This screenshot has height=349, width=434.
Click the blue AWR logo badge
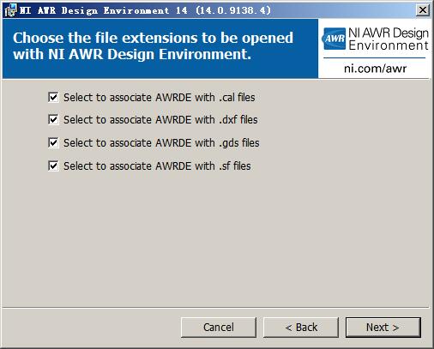coord(334,39)
